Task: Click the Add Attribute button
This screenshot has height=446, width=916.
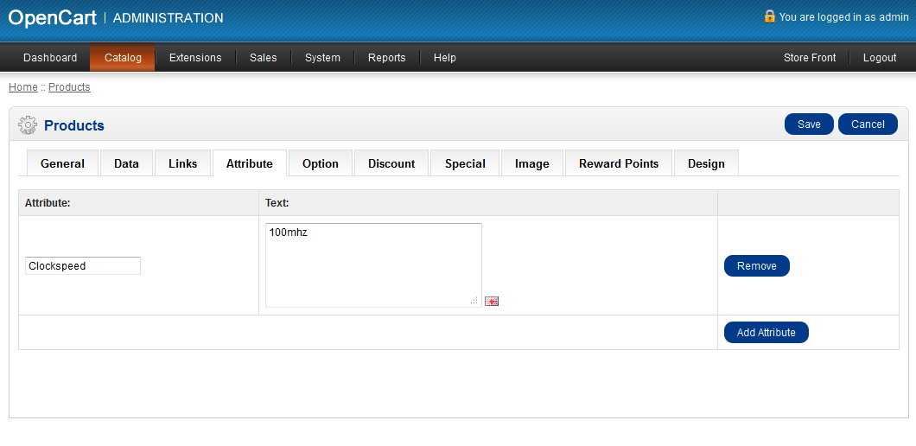Action: (x=766, y=333)
